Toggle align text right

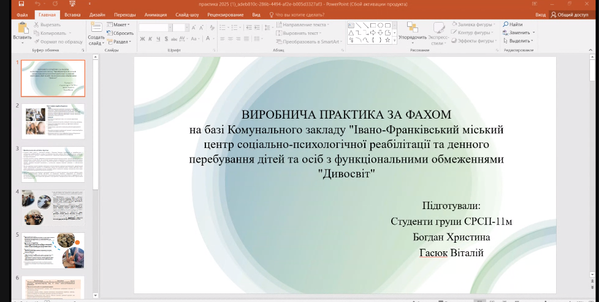[x=238, y=39]
